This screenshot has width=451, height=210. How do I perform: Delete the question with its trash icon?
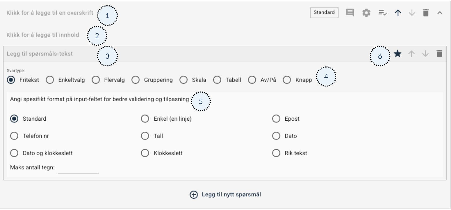point(439,54)
